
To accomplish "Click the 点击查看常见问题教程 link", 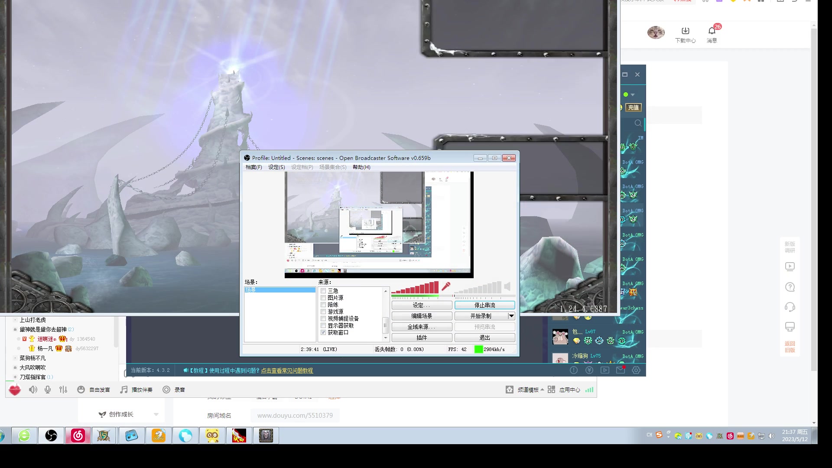I will tap(287, 370).
